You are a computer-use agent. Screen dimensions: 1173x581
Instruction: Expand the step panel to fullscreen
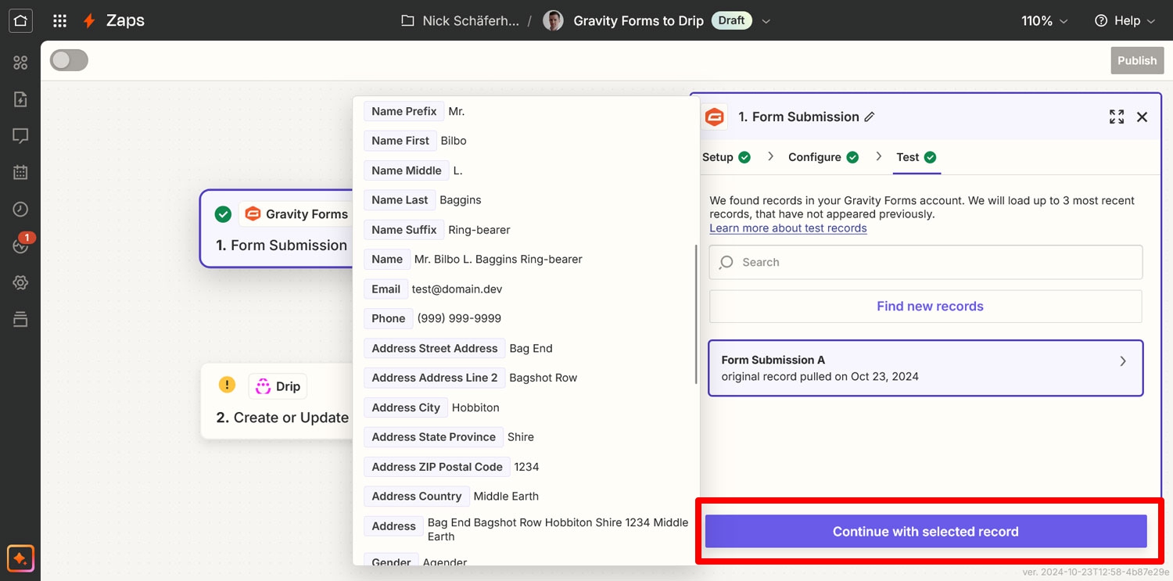tap(1117, 117)
